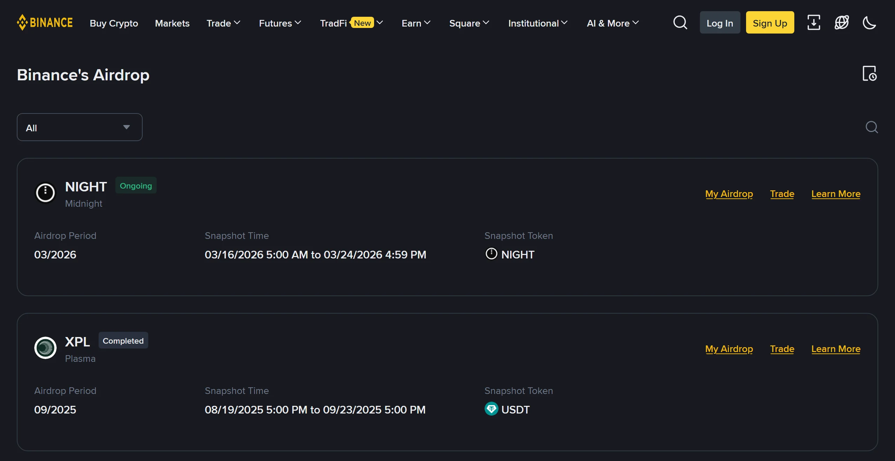Click the 03/2026 airdrop period value
Image resolution: width=895 pixels, height=461 pixels.
pyautogui.click(x=55, y=255)
